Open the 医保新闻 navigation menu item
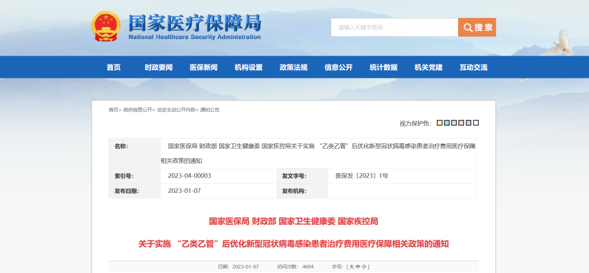This screenshot has width=589, height=273. [x=203, y=68]
